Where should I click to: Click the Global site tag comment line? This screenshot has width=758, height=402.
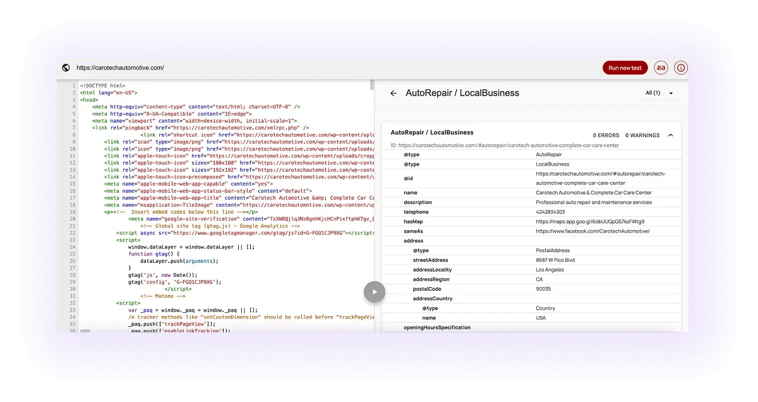coord(220,226)
